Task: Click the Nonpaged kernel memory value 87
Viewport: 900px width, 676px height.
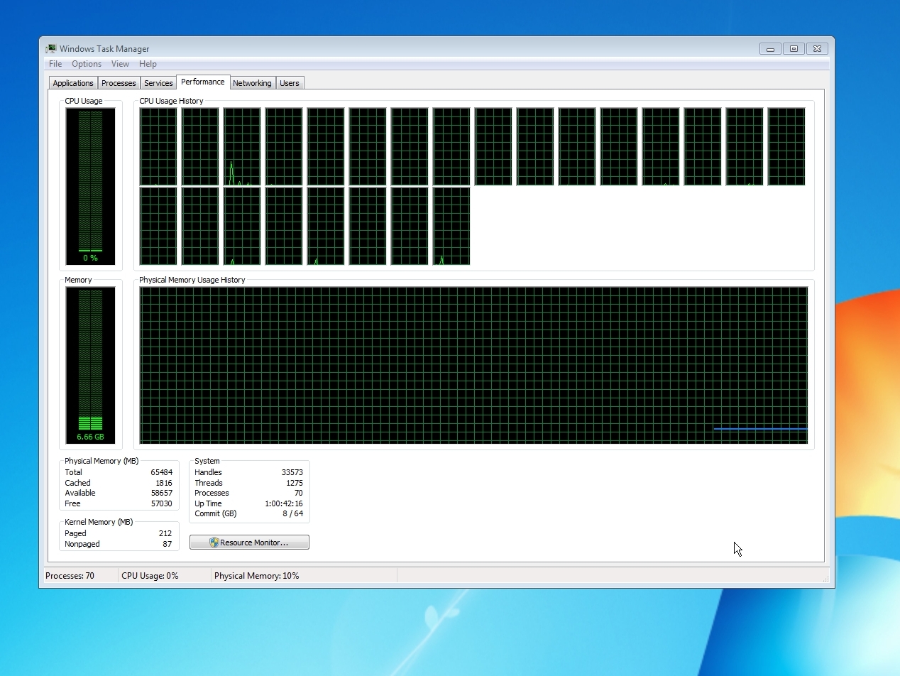Action: [168, 544]
